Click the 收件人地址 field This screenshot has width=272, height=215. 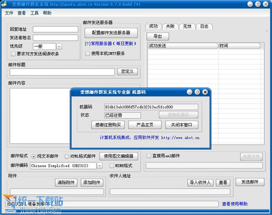(x=170, y=192)
